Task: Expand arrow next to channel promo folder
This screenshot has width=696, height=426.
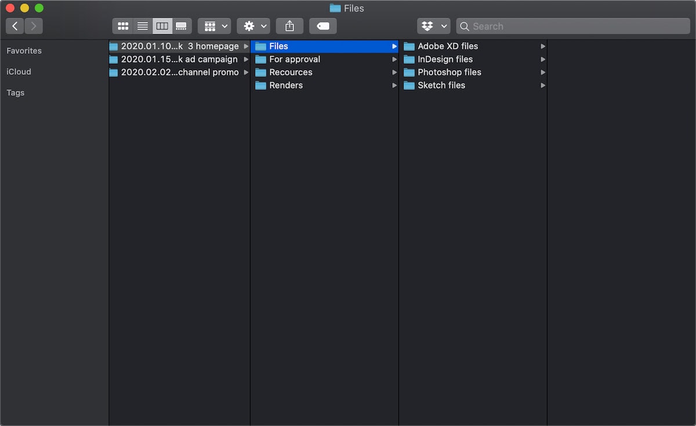Action: (246, 72)
